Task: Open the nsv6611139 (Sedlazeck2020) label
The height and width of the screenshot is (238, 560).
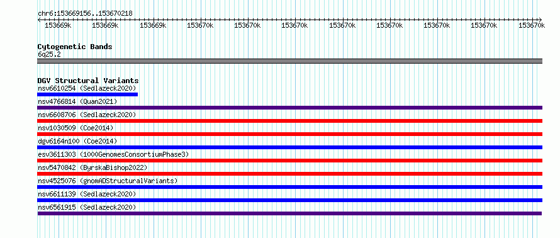Action: pos(87,194)
